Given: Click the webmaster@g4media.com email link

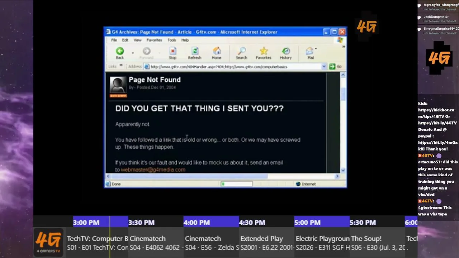Looking at the screenshot, I should (x=153, y=170).
